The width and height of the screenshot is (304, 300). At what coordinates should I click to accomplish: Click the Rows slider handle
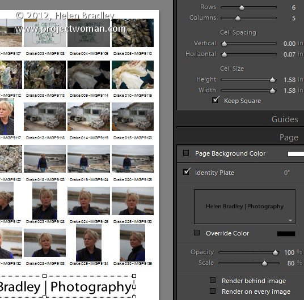[x=242, y=7]
